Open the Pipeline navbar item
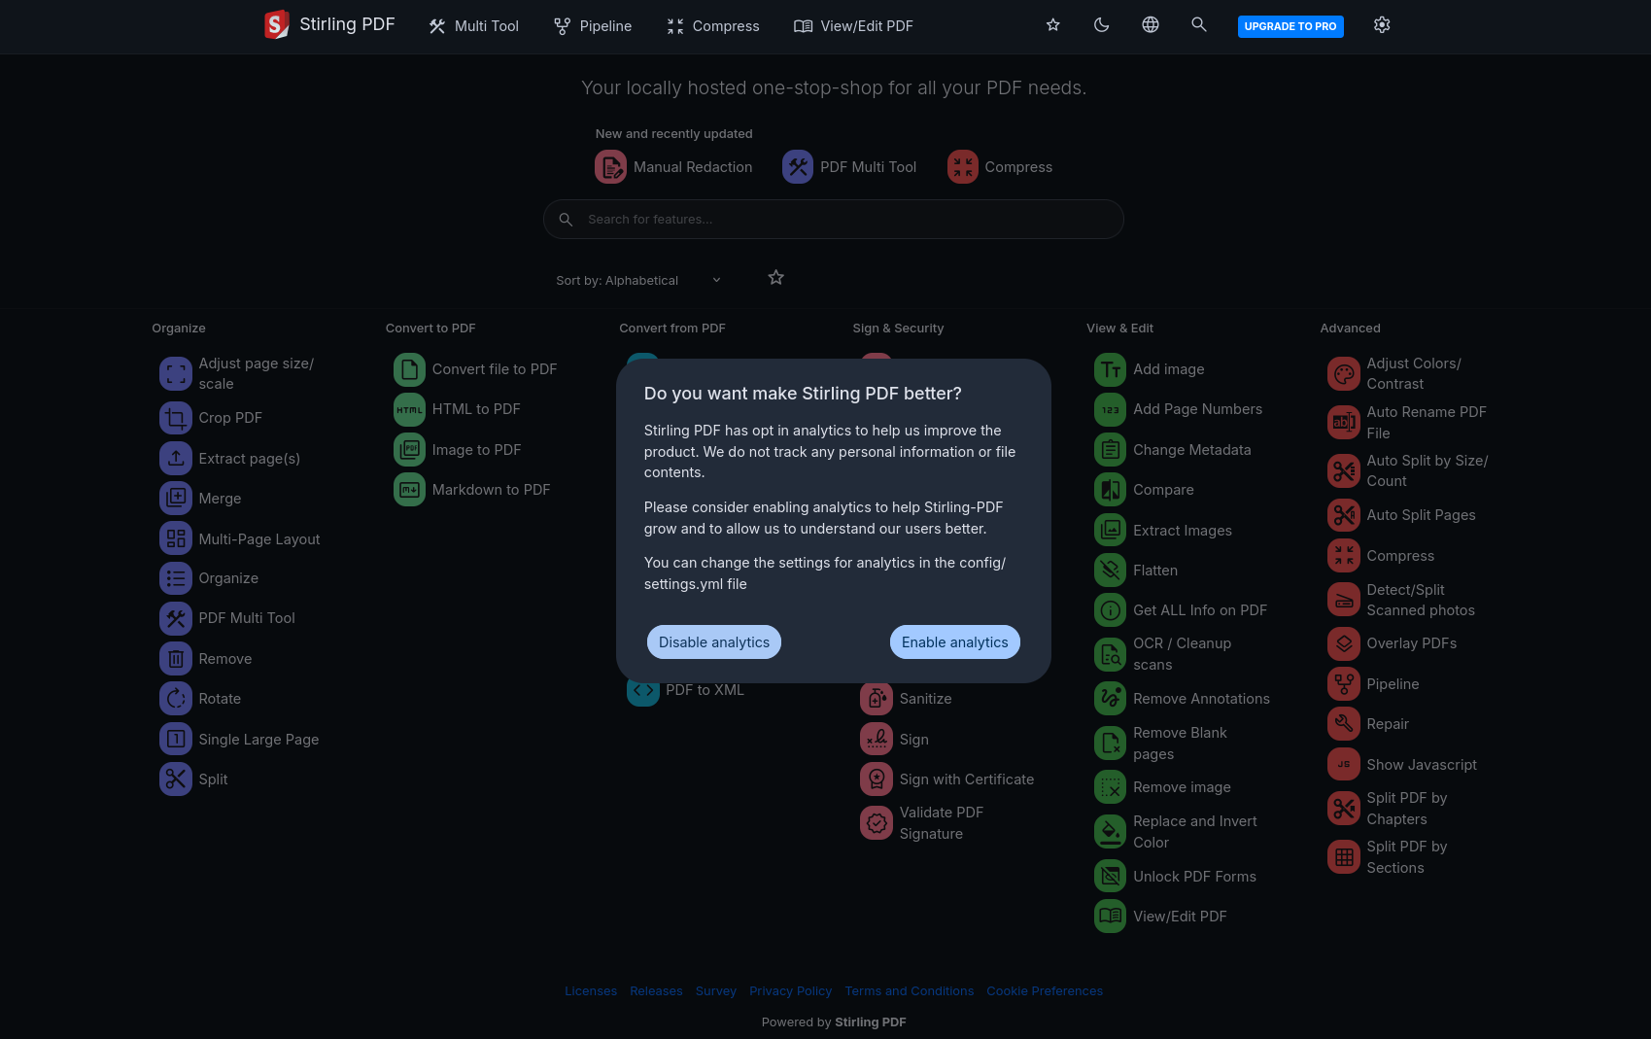Screen dimensions: 1651x1039 593,26
